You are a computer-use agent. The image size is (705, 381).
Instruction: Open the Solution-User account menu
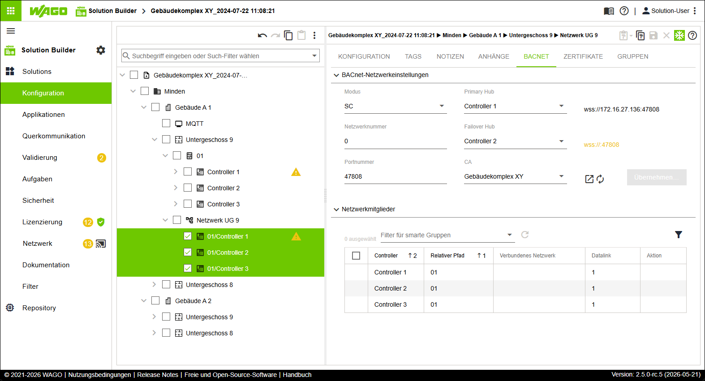(666, 11)
